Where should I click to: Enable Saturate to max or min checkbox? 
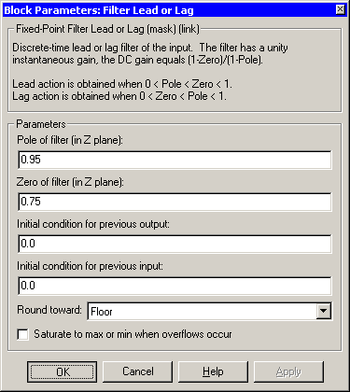pos(22,335)
